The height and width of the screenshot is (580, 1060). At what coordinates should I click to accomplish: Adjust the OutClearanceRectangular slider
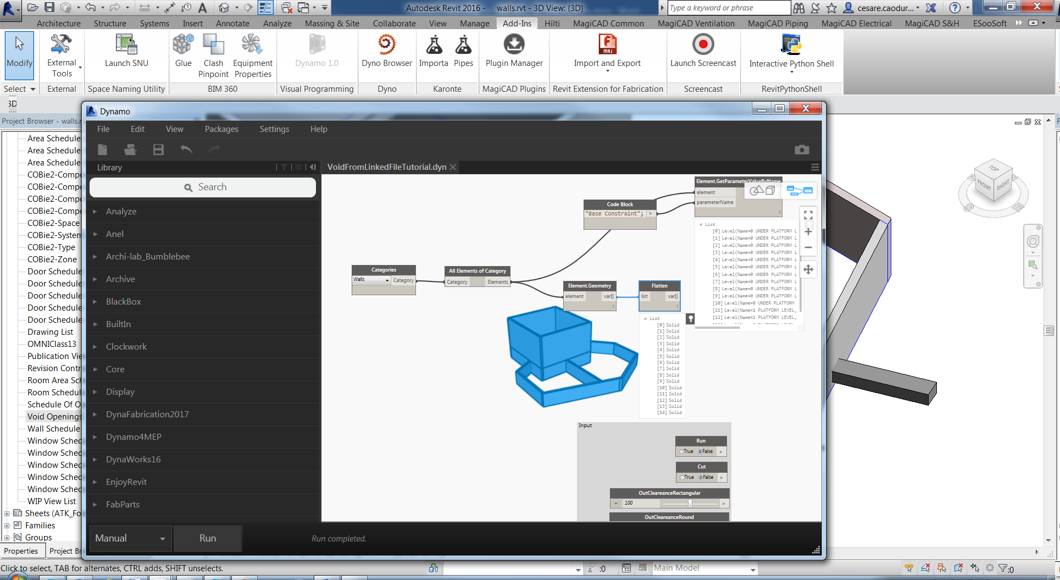pos(690,504)
